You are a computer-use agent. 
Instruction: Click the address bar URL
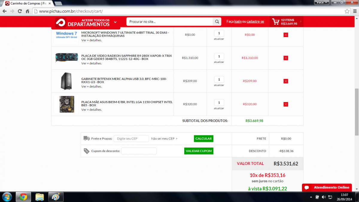tap(71, 11)
